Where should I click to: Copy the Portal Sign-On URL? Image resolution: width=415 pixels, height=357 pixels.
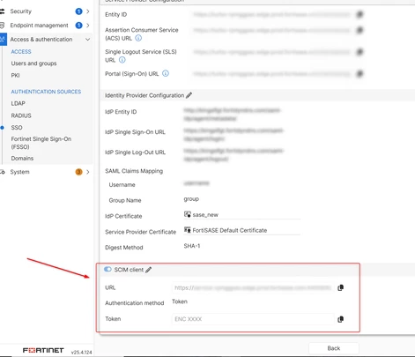359,74
